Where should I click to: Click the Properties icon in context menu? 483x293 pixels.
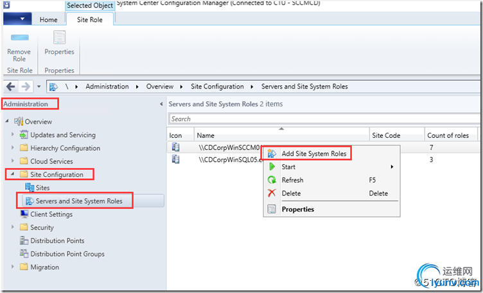pos(272,209)
